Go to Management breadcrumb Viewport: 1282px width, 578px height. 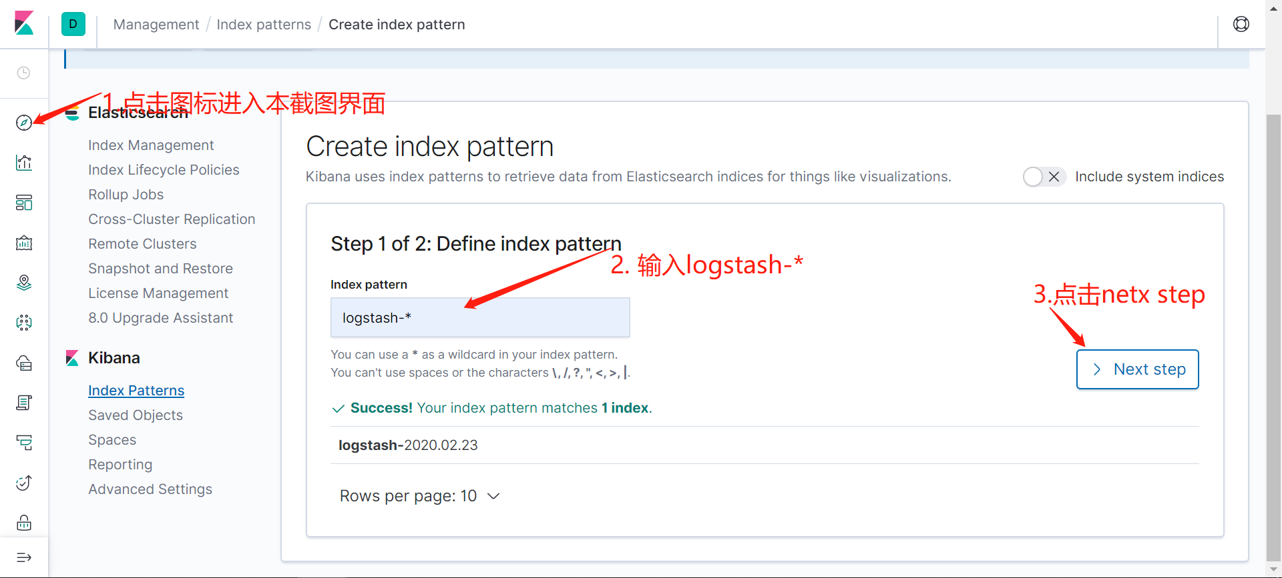click(x=156, y=25)
